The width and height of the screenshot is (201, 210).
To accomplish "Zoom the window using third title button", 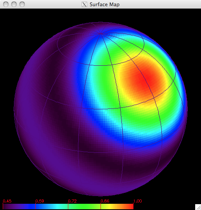I will click(x=22, y=4).
